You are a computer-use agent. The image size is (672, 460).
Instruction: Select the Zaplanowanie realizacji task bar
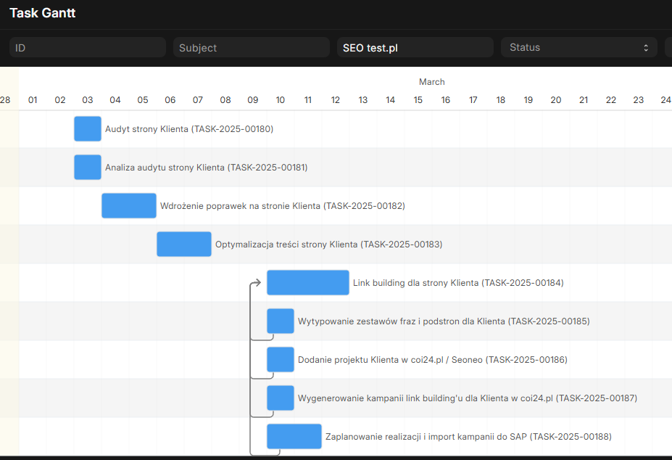(x=294, y=436)
